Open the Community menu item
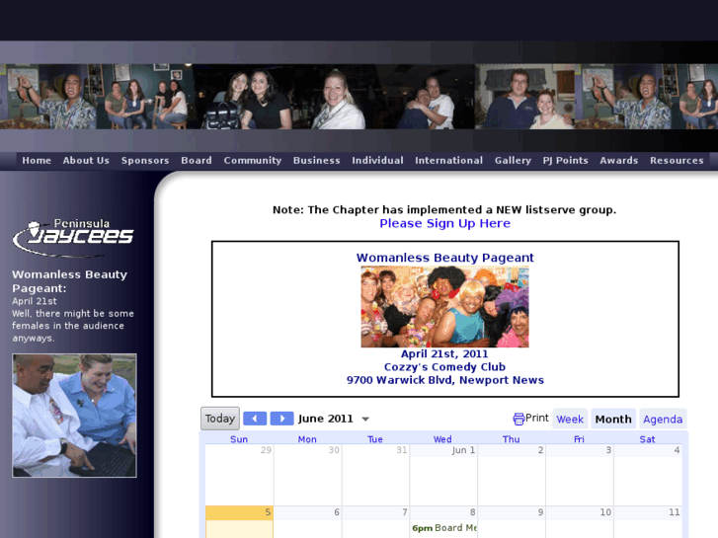718x538 pixels. click(x=252, y=160)
